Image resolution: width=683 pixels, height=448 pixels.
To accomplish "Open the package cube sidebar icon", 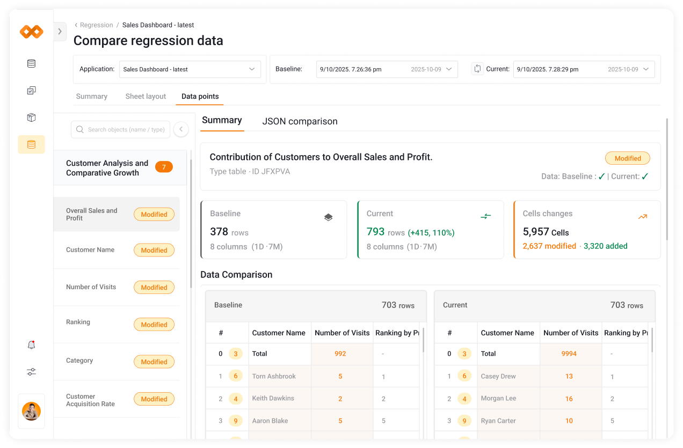I will click(x=31, y=117).
